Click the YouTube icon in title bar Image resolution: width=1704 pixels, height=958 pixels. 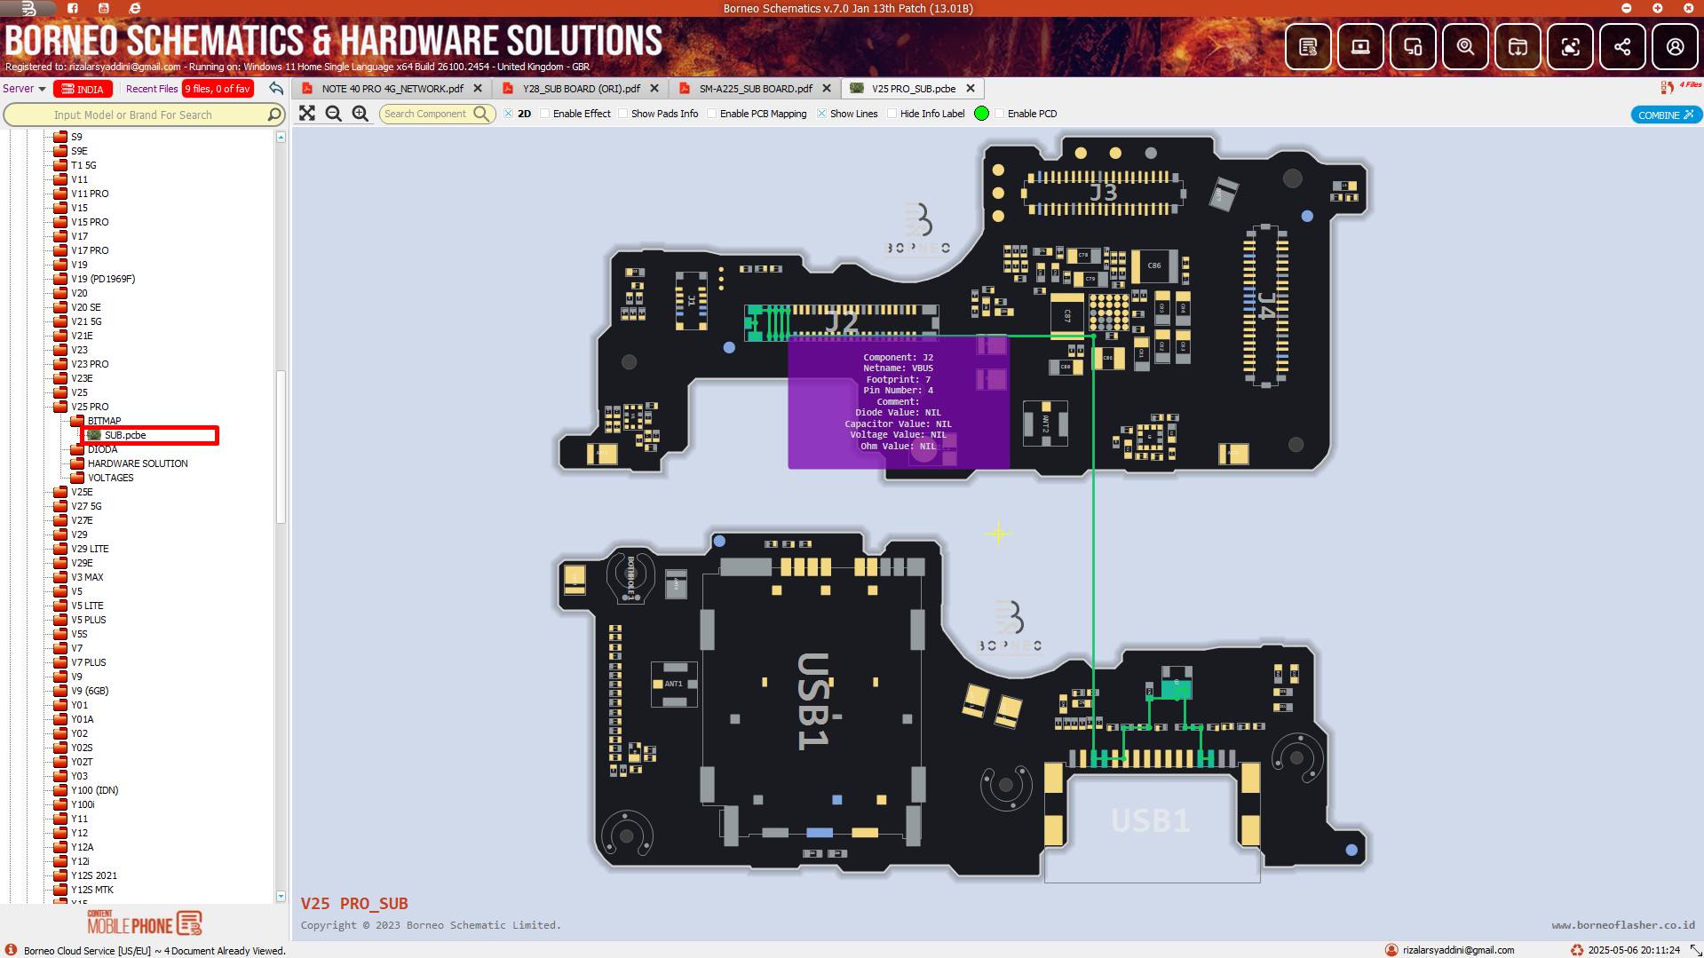click(104, 8)
